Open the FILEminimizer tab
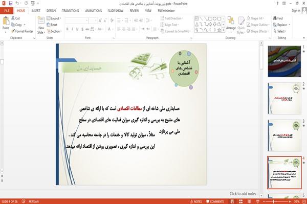Viewport: 307px width, 204px height. [166, 11]
